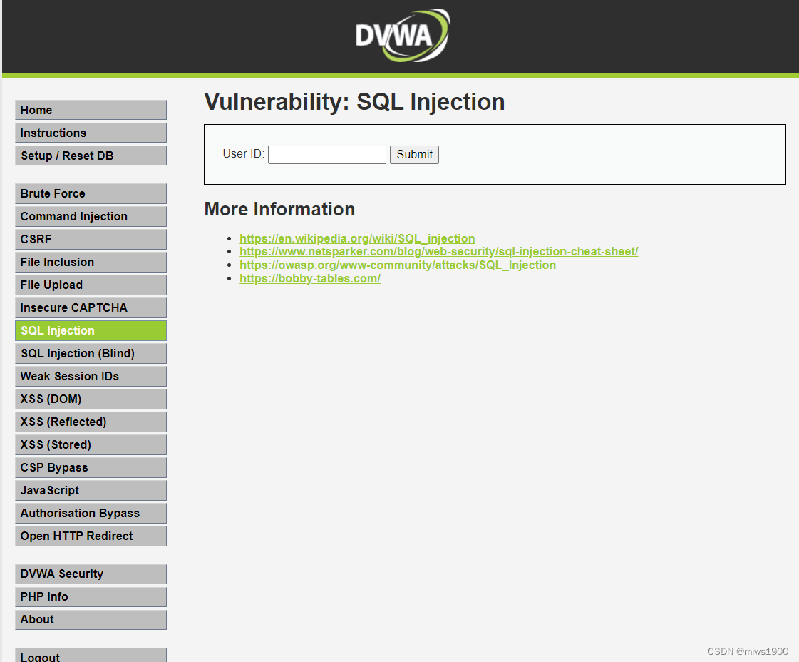
Task: Click Logout in the sidebar
Action: point(91,656)
